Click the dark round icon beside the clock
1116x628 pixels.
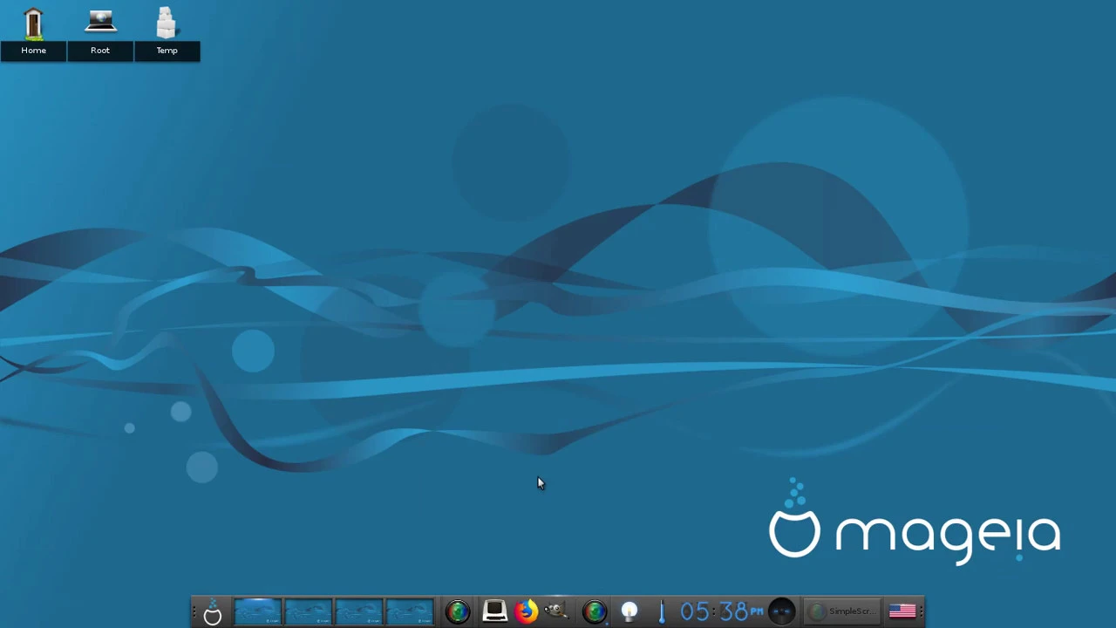782,612
